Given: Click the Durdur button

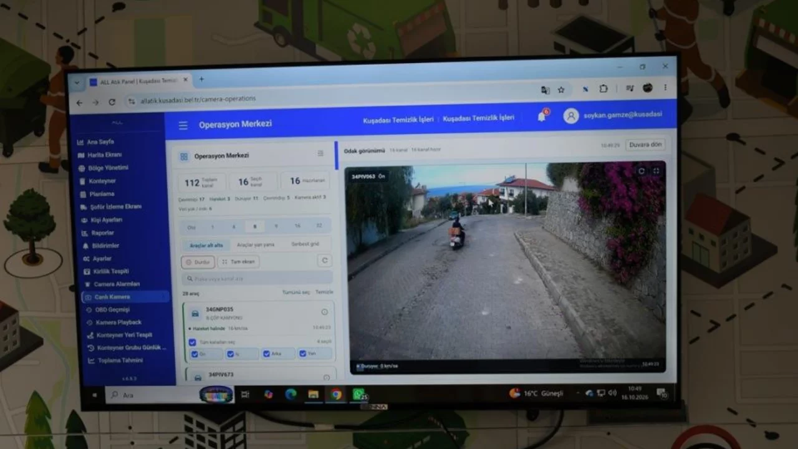Looking at the screenshot, I should 198,263.
